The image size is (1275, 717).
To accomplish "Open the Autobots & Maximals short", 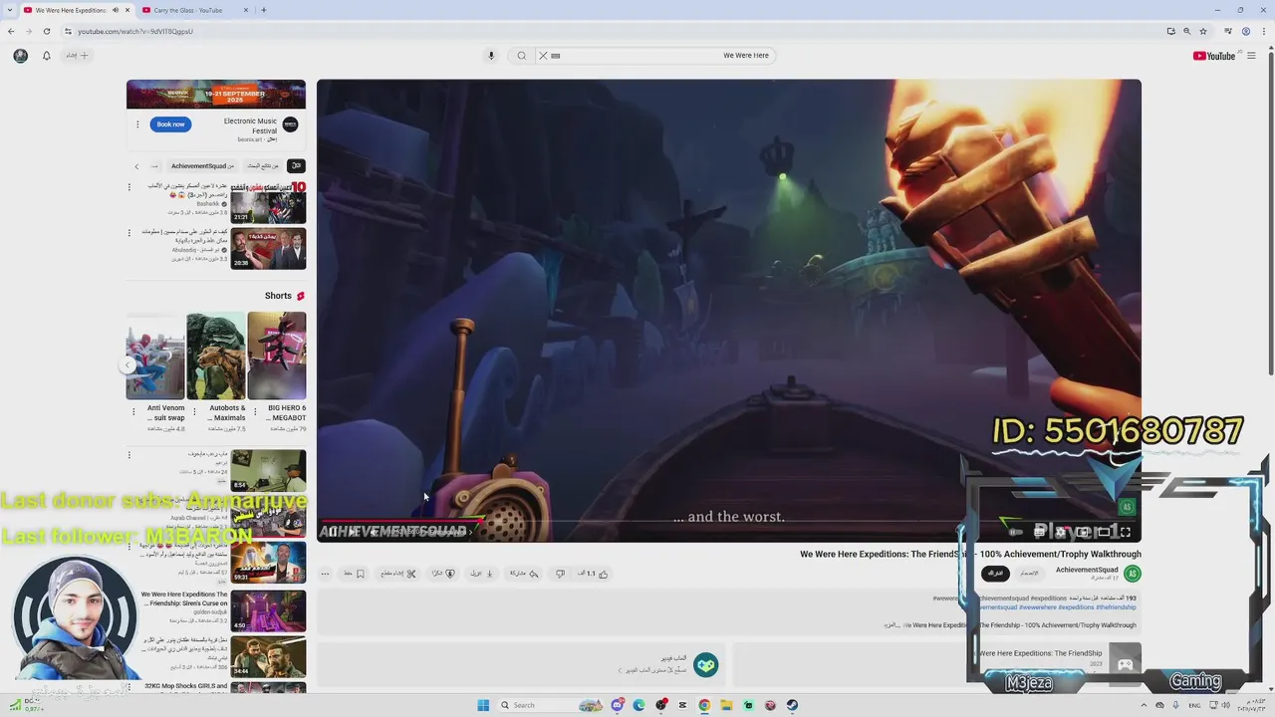I will [x=216, y=356].
